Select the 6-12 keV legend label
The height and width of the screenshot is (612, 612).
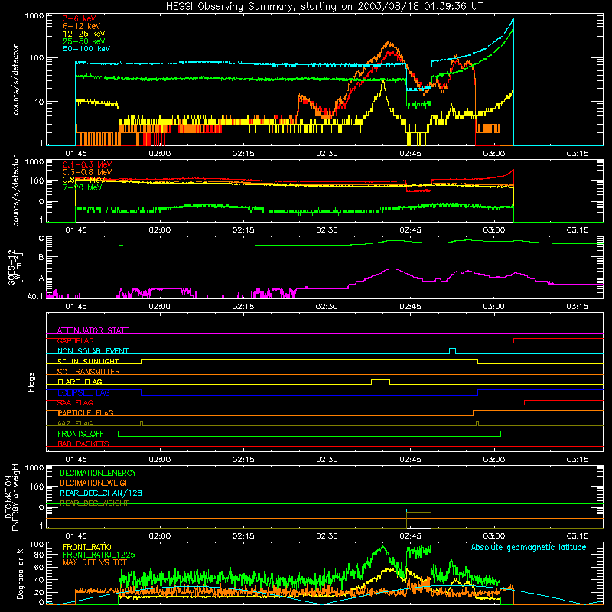pos(82,26)
